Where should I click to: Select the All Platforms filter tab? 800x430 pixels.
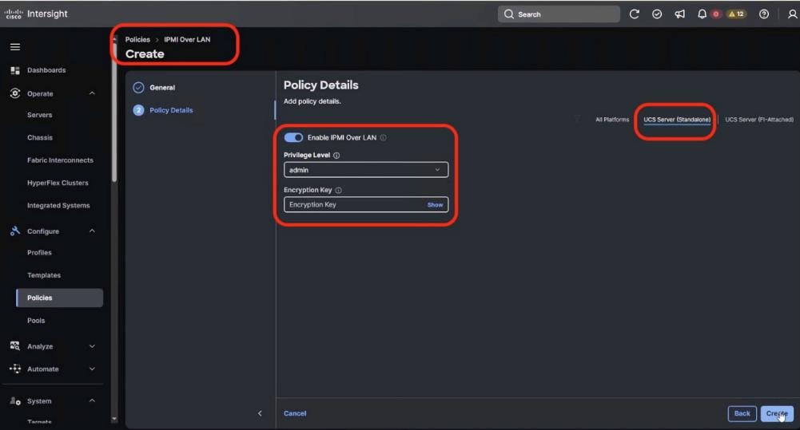612,120
